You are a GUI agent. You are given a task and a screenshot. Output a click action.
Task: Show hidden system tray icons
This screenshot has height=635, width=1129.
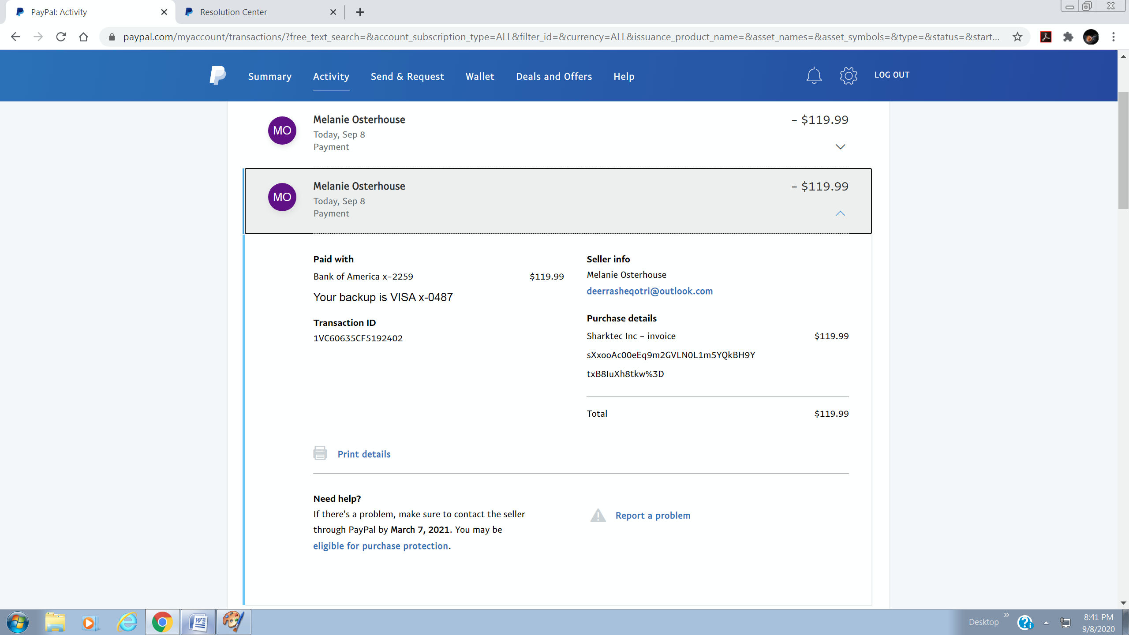[1046, 623]
